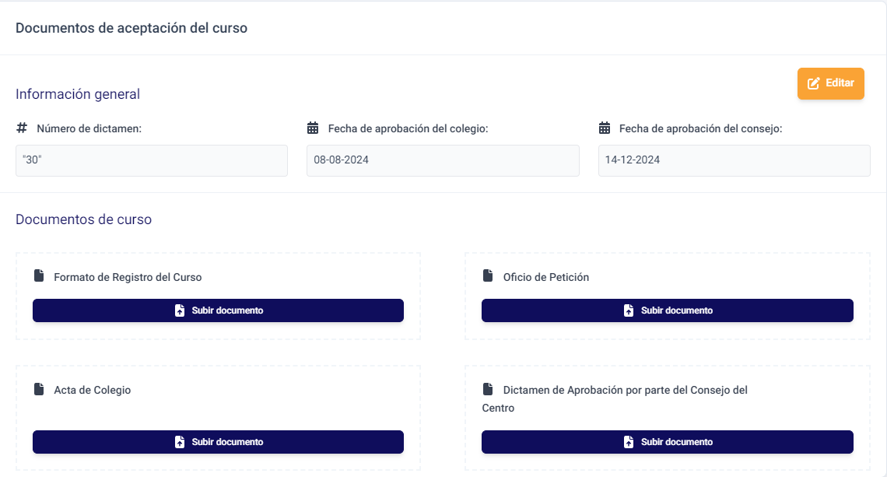Click the pencil icon in the Editar button
Viewport: 887px width, 477px height.
tap(814, 83)
